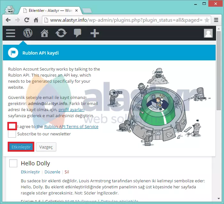Click the Vazgeç button
The height and width of the screenshot is (204, 224).
46,147
